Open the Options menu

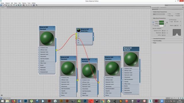pyautogui.click(x=24, y=3)
